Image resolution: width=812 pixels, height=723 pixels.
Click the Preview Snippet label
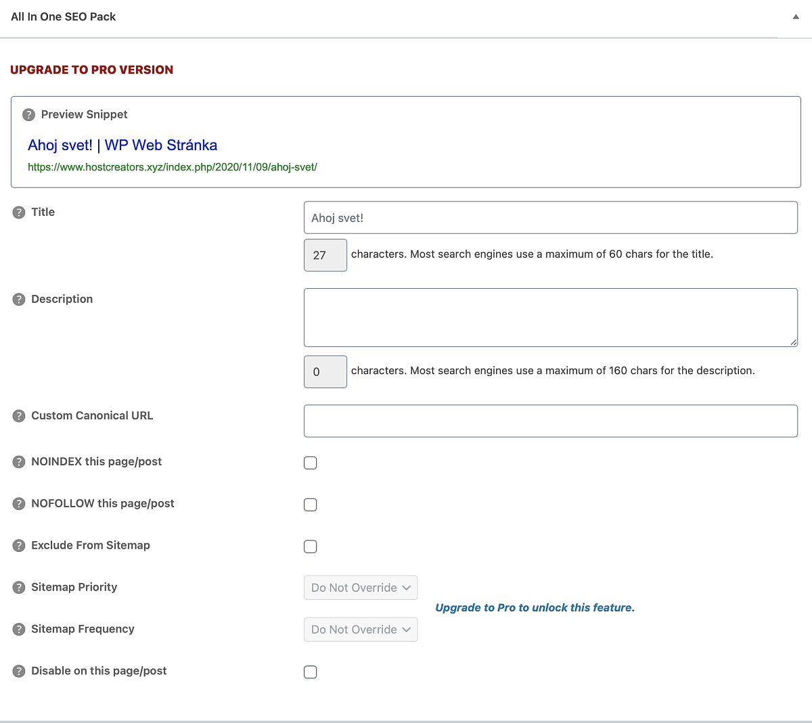point(85,115)
